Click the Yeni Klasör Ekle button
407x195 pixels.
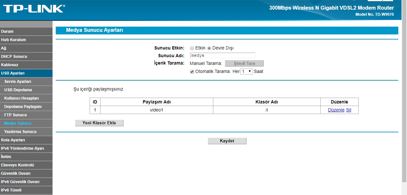pos(99,123)
